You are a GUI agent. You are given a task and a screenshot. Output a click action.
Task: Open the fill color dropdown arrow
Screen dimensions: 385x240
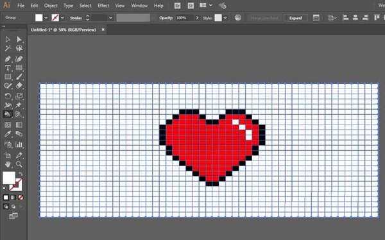pyautogui.click(x=46, y=18)
